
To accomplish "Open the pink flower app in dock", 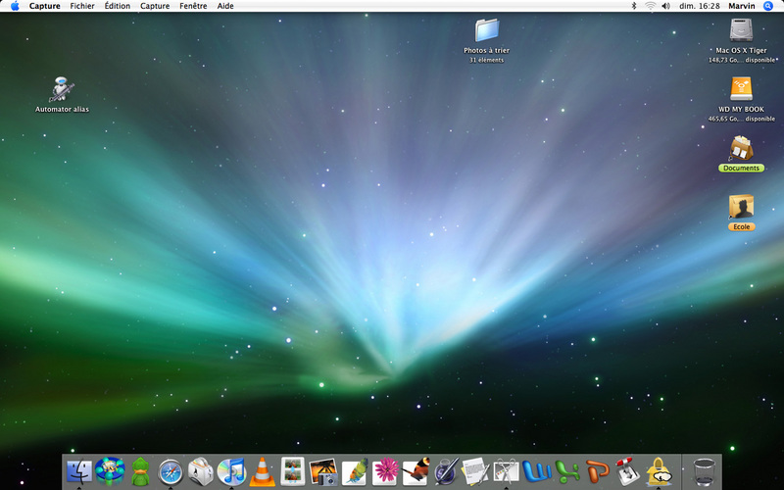I will point(385,471).
